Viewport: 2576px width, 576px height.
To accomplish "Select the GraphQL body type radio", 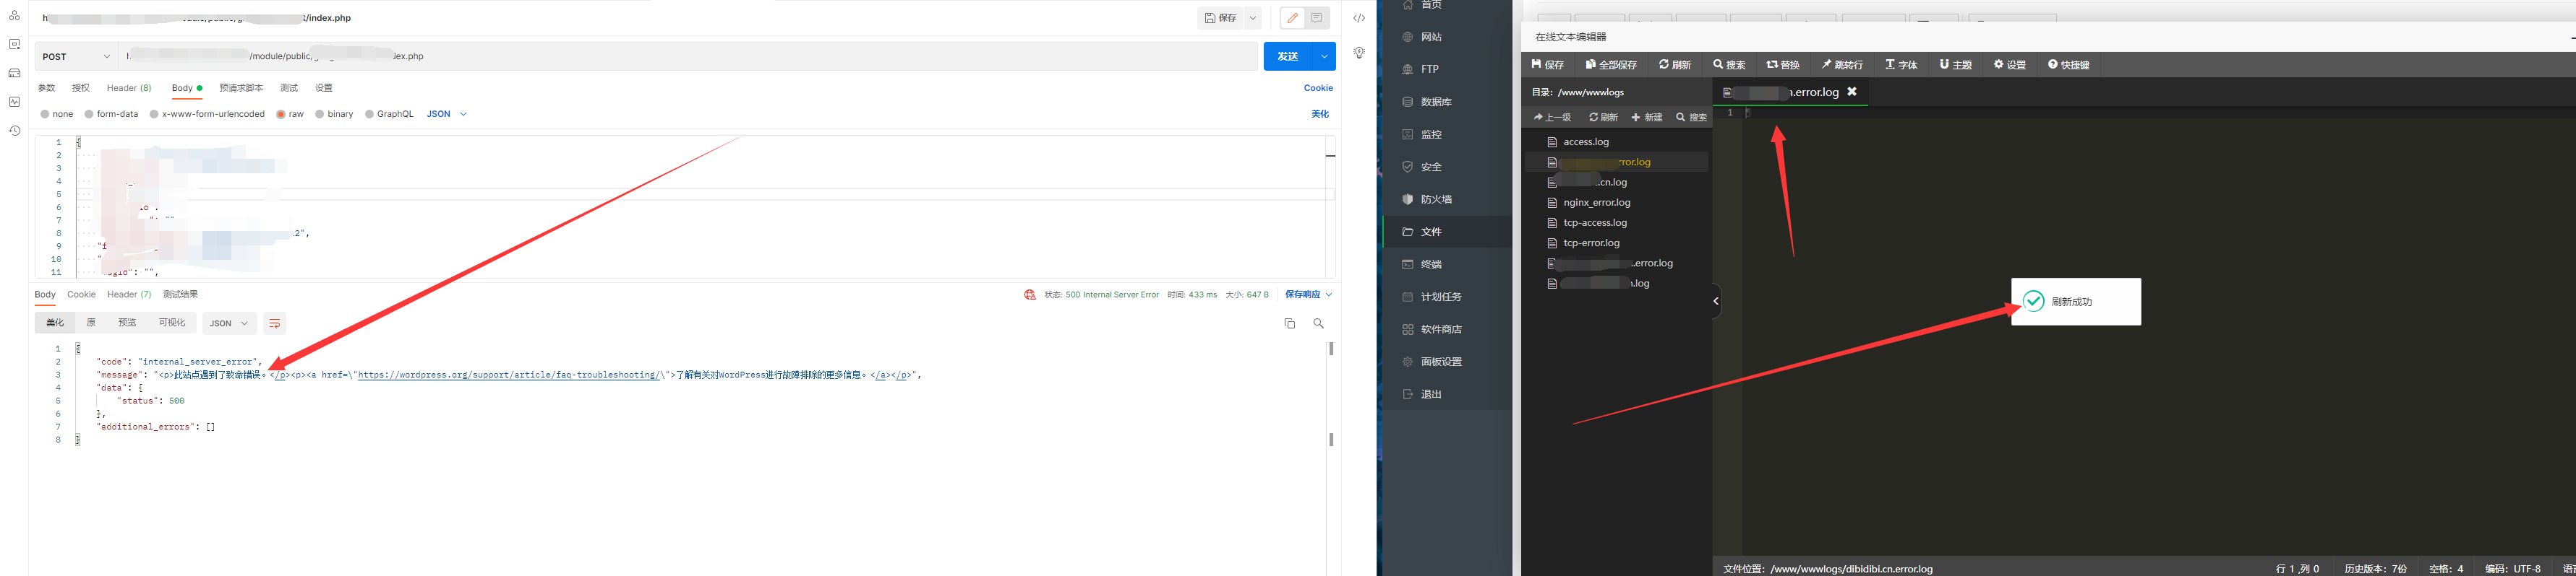I will coord(369,115).
